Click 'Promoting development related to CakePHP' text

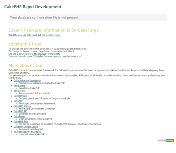coord(41,83)
